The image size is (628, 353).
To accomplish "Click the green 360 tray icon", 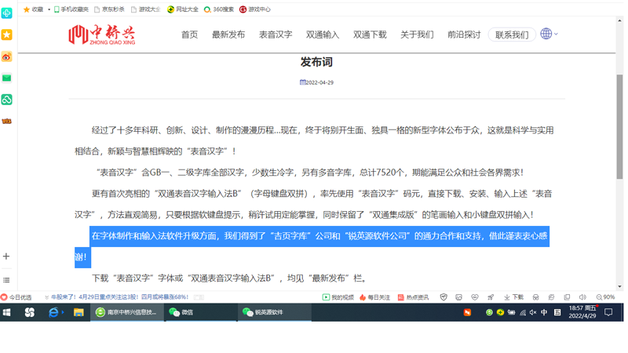I will tap(489, 312).
